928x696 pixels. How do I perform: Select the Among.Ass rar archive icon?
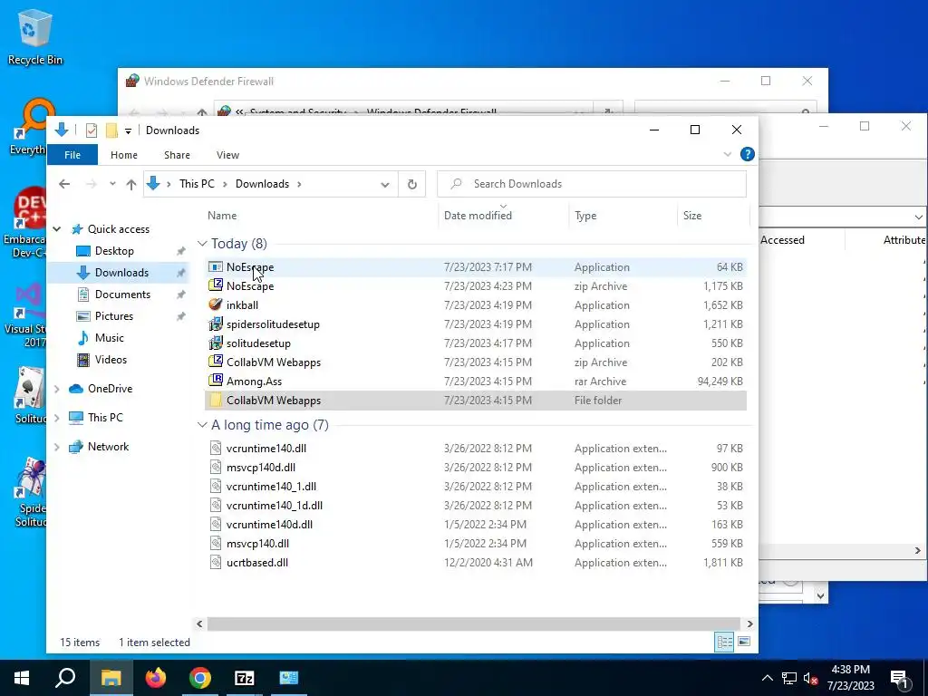pyautogui.click(x=216, y=382)
